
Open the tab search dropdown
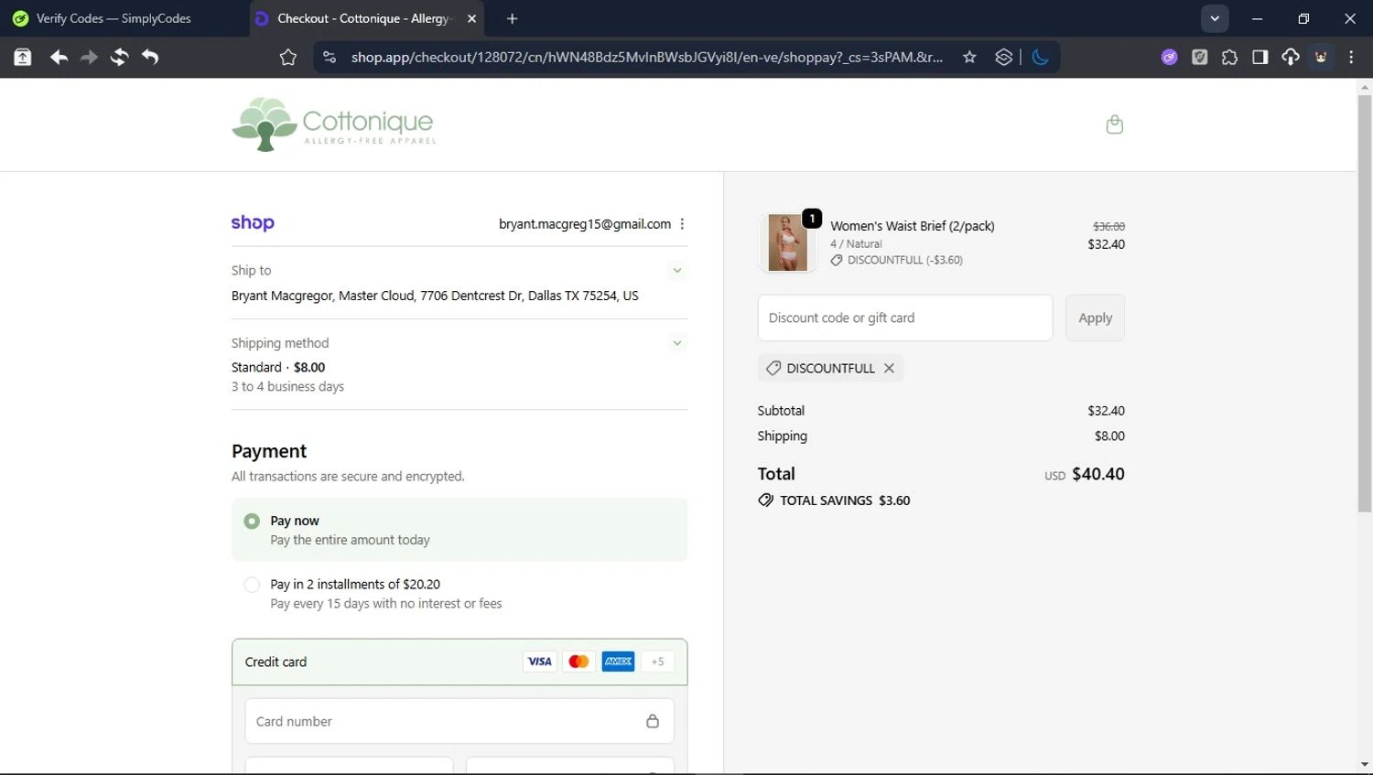[1215, 18]
